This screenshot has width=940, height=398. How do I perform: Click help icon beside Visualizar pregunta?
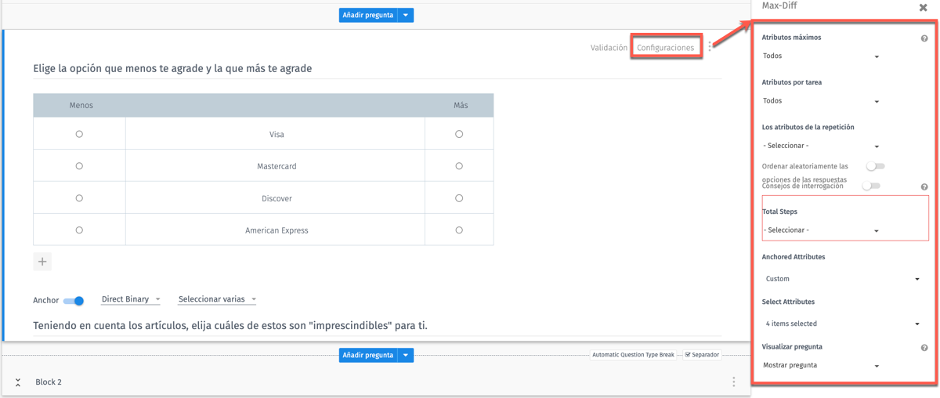point(924,348)
